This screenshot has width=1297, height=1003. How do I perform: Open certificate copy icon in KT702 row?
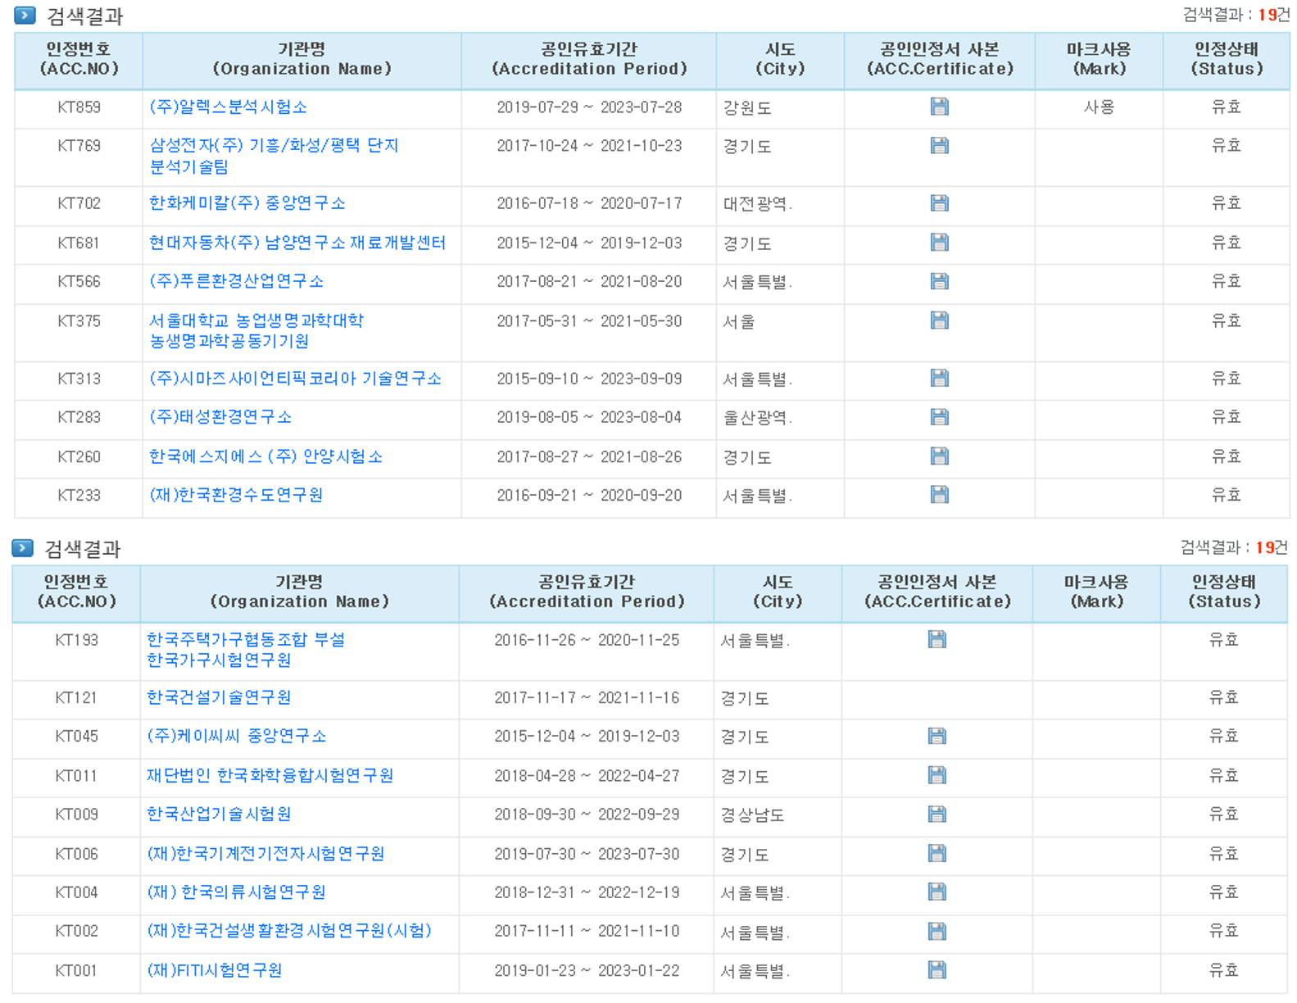[939, 203]
